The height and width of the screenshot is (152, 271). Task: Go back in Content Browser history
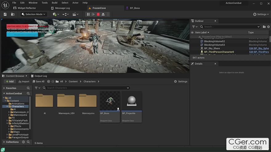[49, 81]
